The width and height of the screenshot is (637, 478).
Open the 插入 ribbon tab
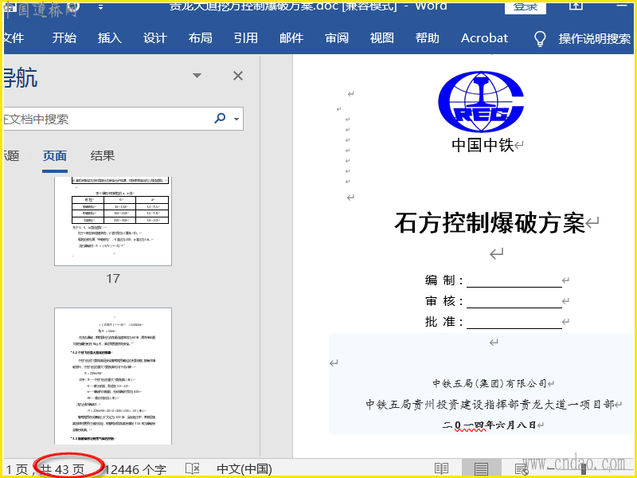point(110,37)
